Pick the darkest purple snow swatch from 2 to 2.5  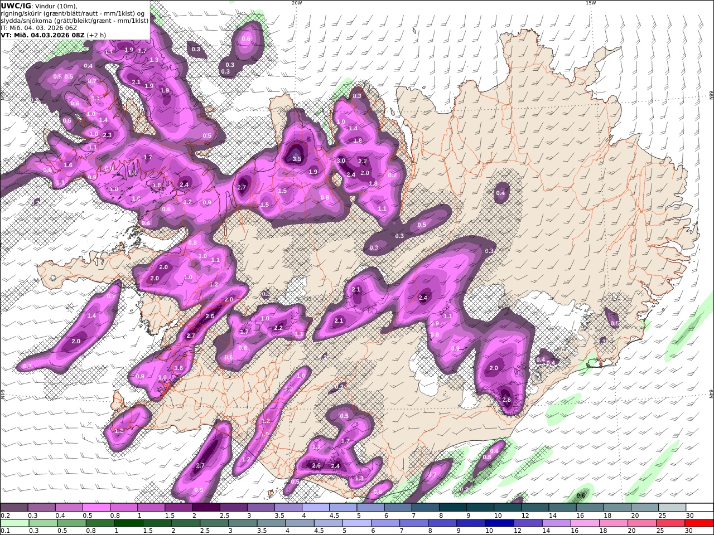point(205,508)
